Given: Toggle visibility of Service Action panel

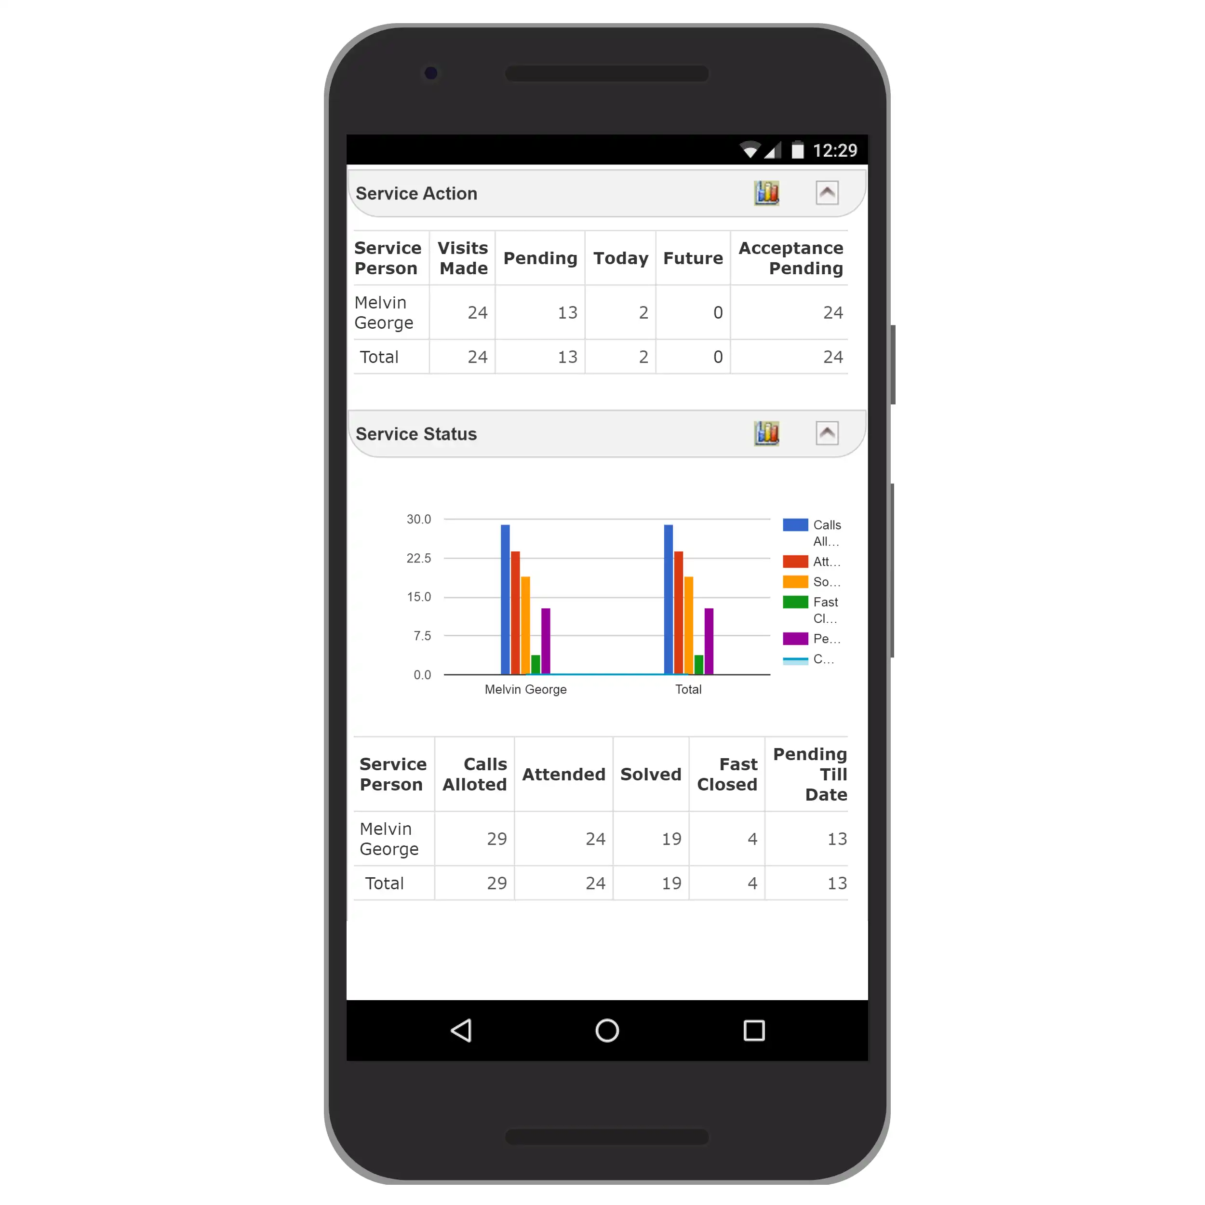Looking at the screenshot, I should (828, 193).
